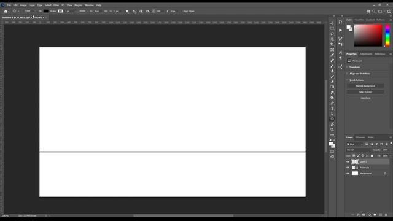Screen dimensions: 393x221
Task: Toggle the Align Edges checkbox
Action: point(181,11)
